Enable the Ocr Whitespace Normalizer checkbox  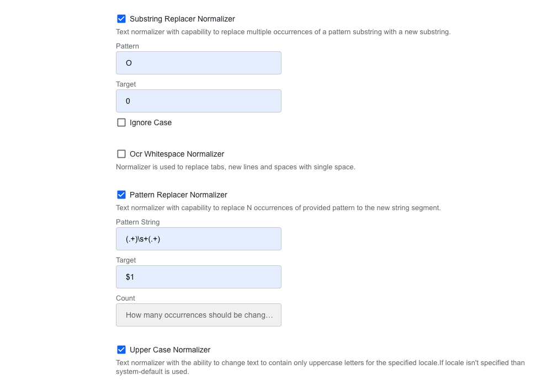click(x=121, y=154)
